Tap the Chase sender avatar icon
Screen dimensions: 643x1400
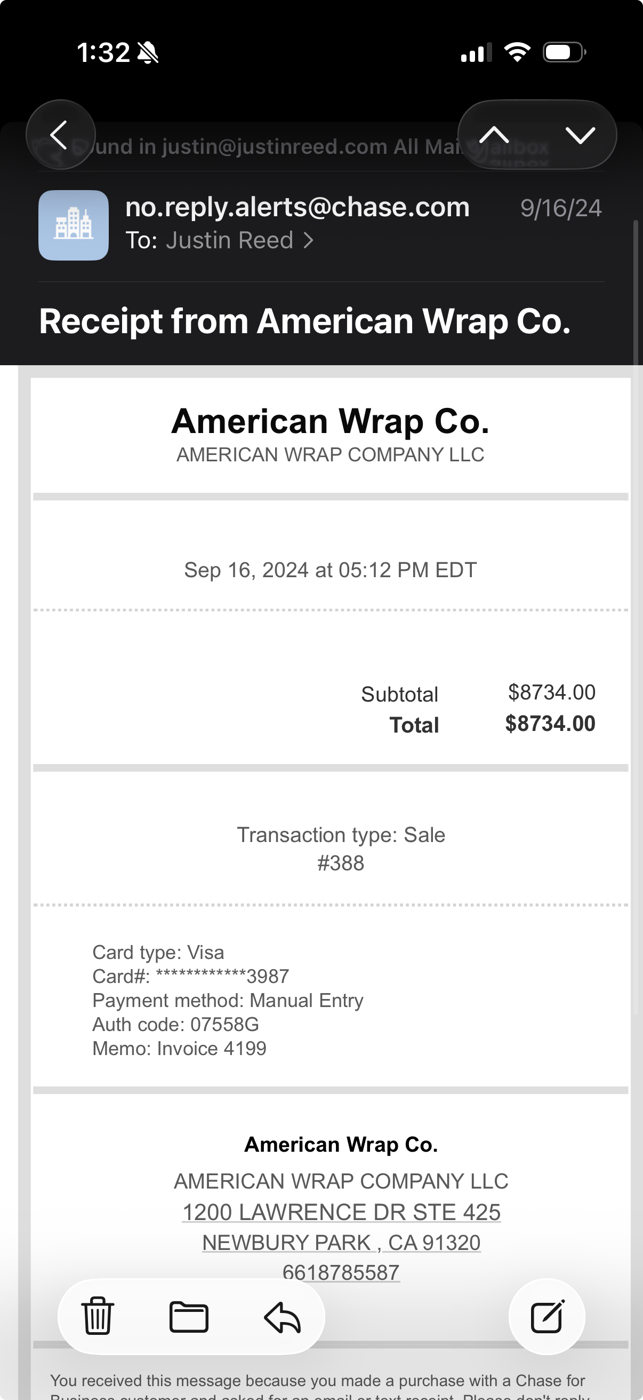click(x=73, y=225)
